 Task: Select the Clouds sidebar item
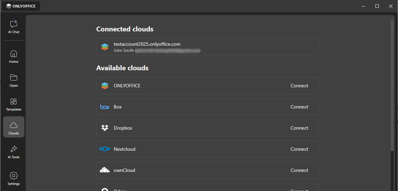tap(14, 127)
